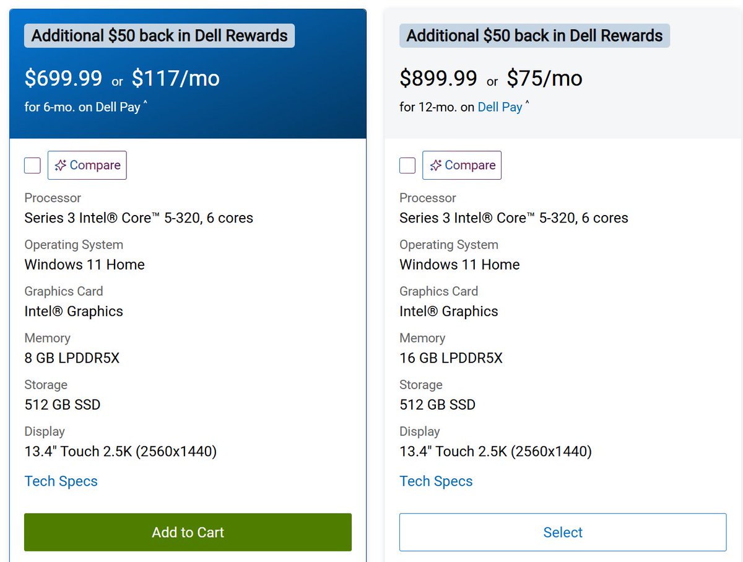Click the Dell Rewards badge on the $699.99 card
This screenshot has width=743, height=562.
click(x=160, y=35)
